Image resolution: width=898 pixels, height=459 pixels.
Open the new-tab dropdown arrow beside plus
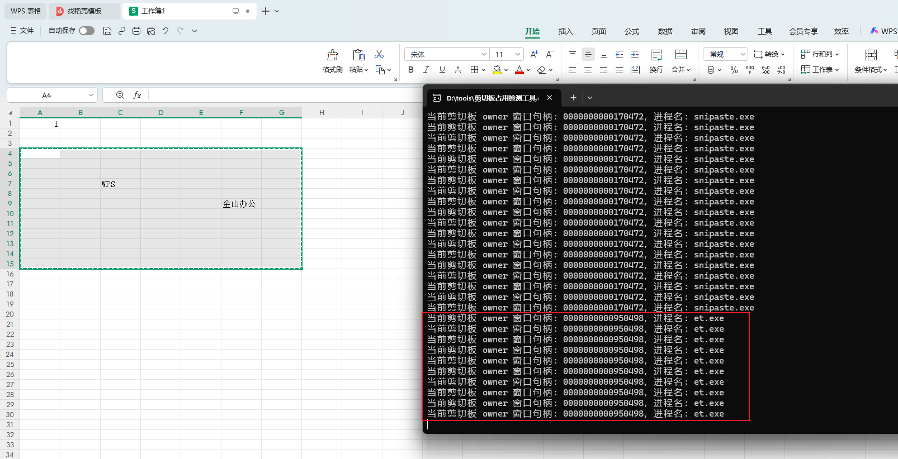[277, 11]
